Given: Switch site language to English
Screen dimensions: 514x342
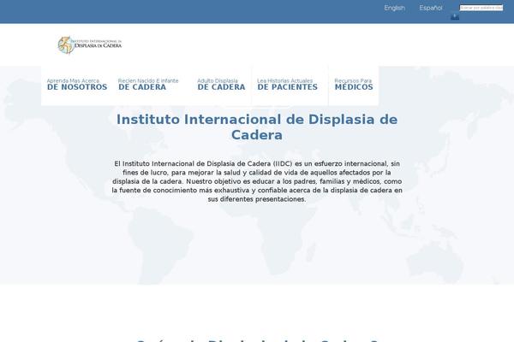Looking at the screenshot, I should pyautogui.click(x=394, y=8).
